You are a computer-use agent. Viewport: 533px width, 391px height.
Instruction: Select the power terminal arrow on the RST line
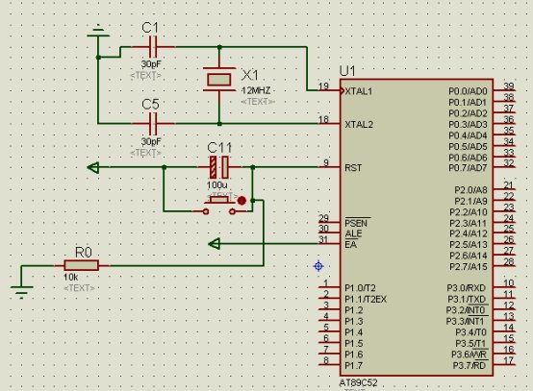93,167
